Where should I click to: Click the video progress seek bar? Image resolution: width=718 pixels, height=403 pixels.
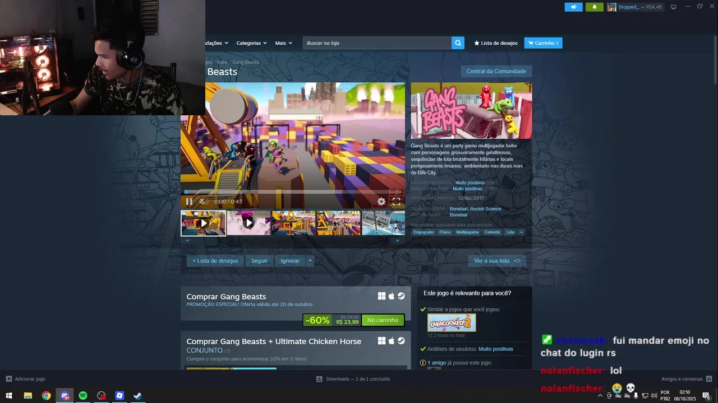293,192
